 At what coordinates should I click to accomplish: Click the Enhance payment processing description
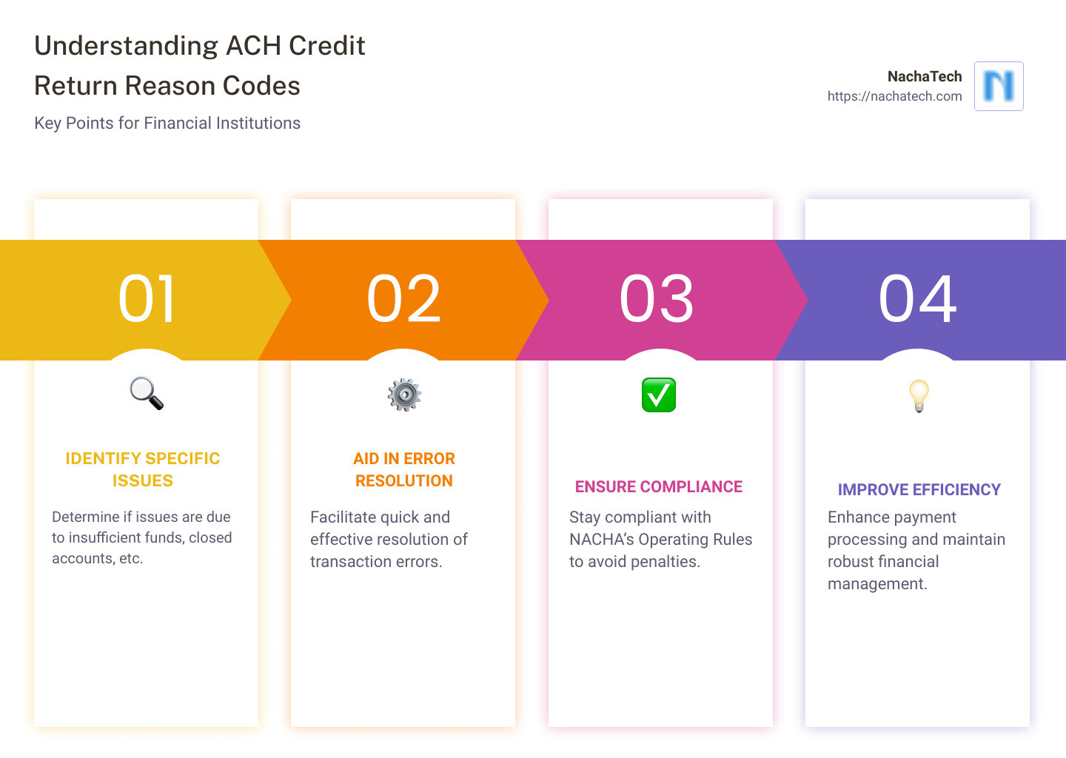[916, 550]
